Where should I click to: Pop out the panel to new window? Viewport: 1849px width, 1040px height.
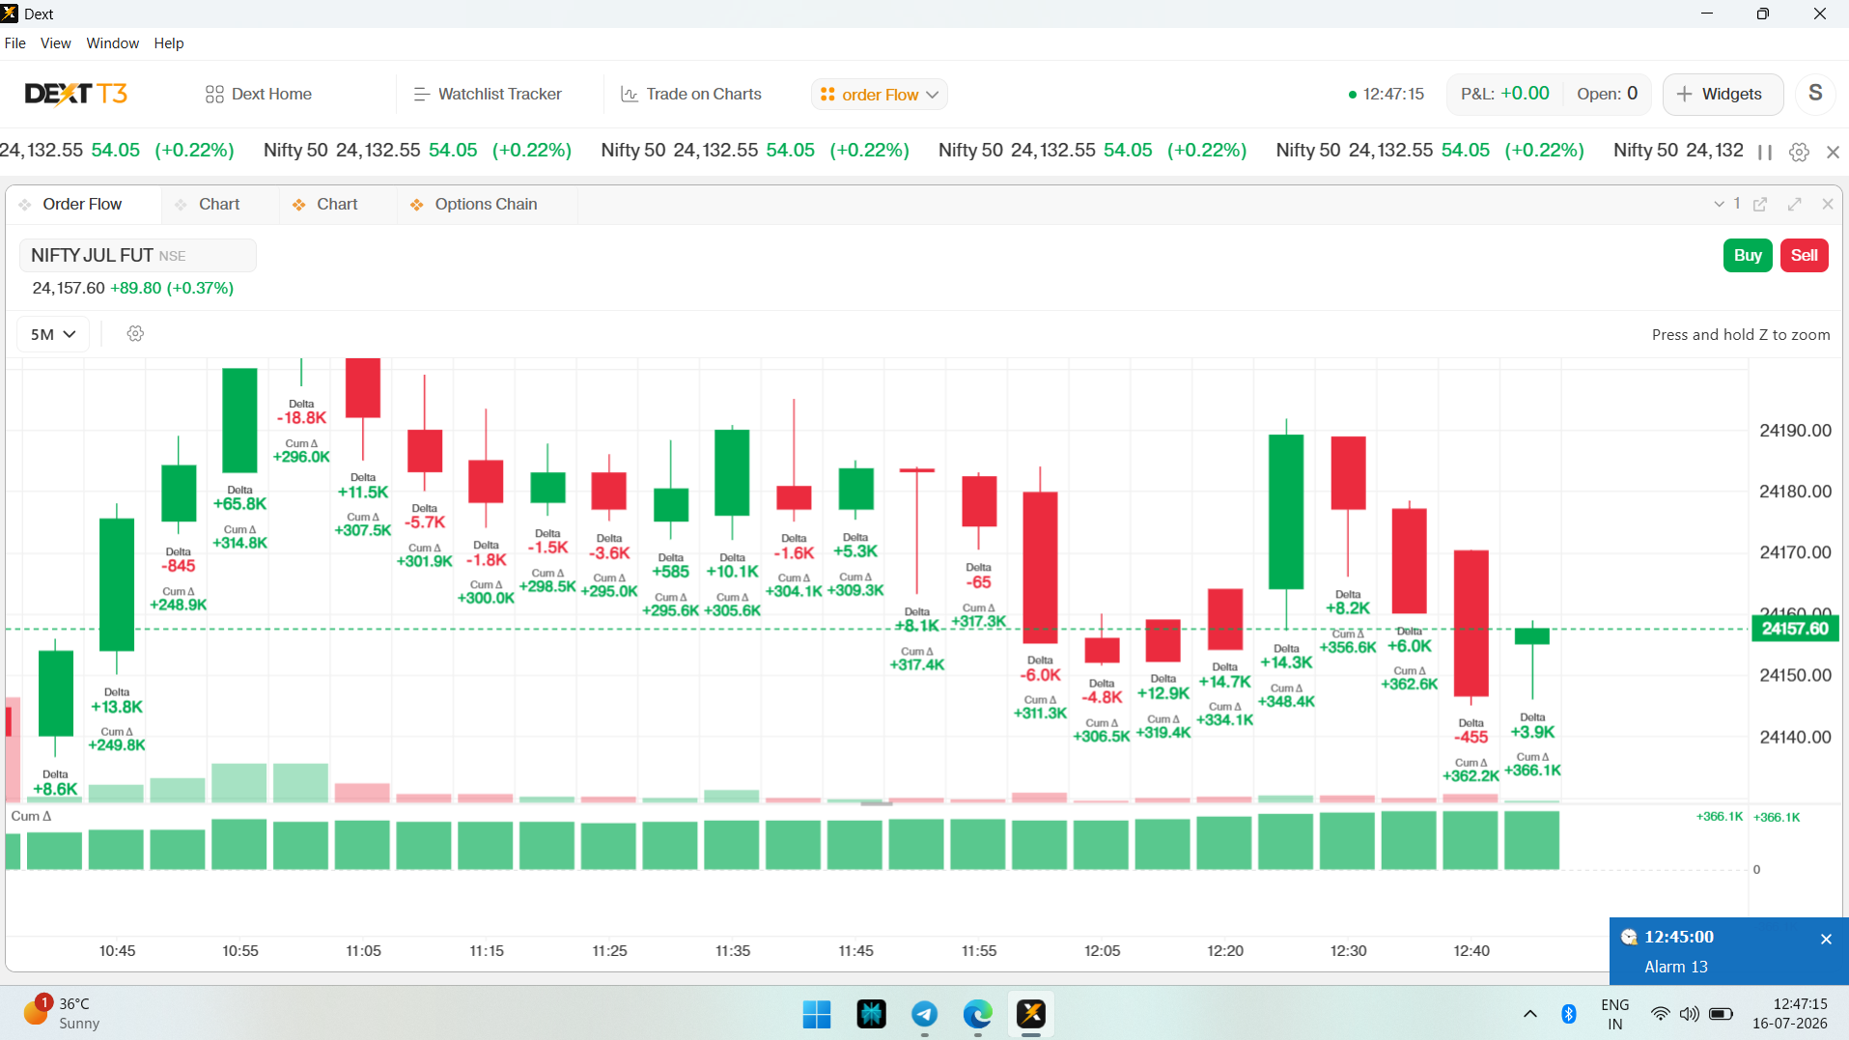tap(1760, 204)
